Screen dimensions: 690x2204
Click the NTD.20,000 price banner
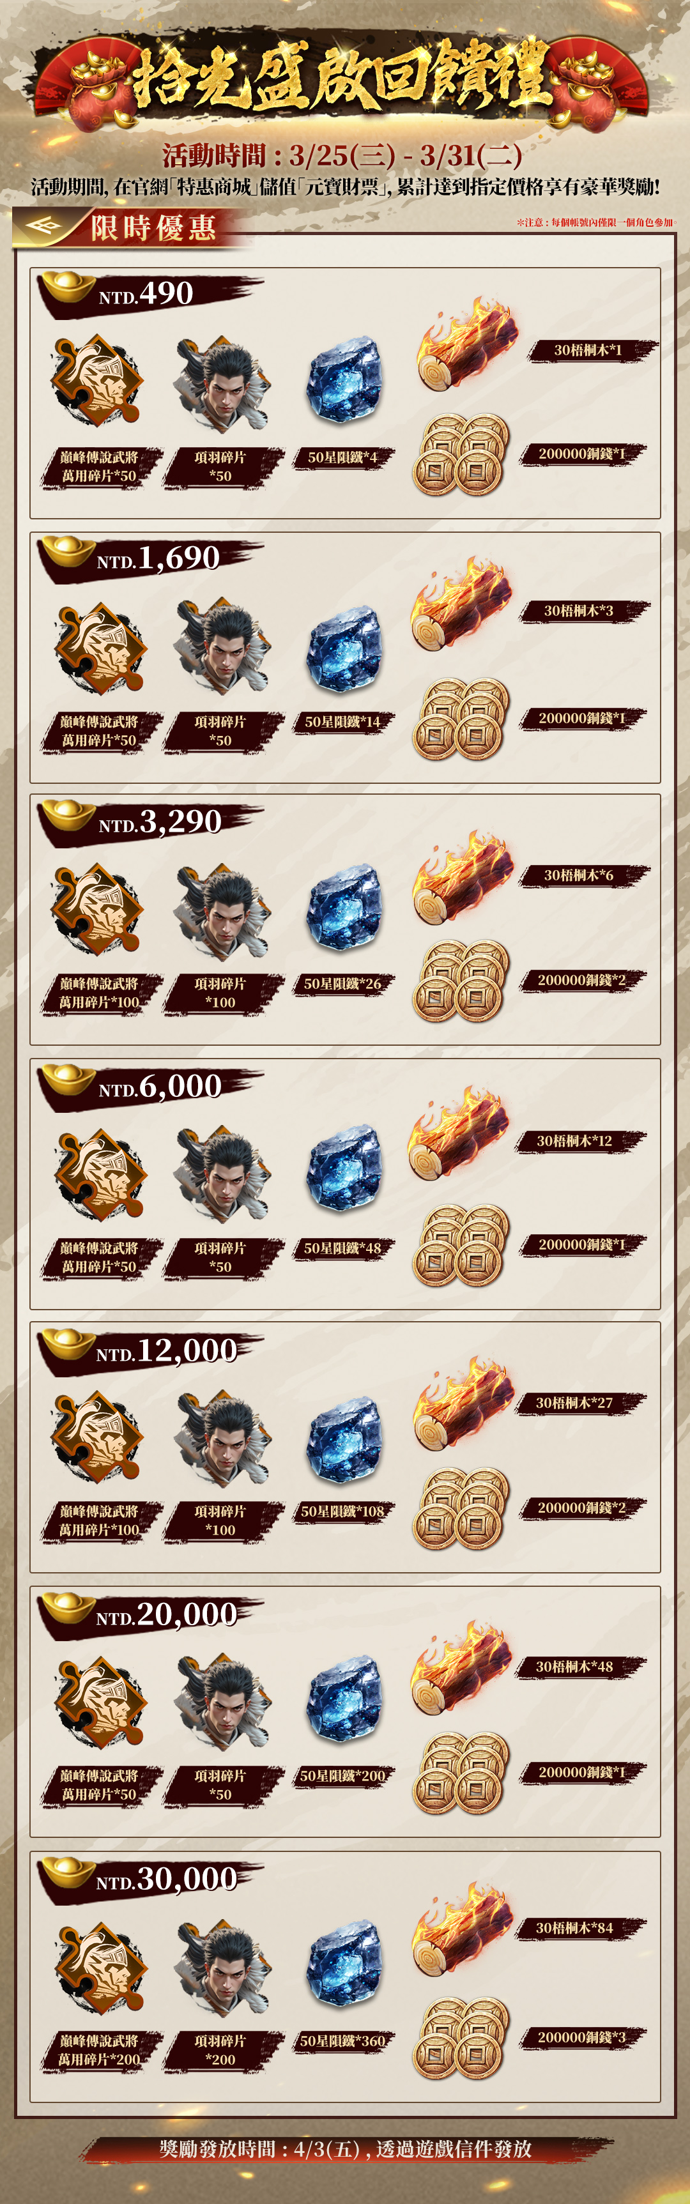coord(149,1614)
